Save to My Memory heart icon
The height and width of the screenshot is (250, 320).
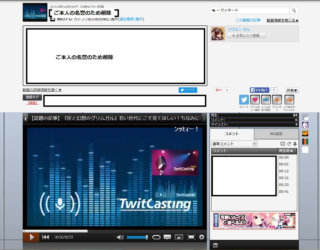click(x=255, y=100)
